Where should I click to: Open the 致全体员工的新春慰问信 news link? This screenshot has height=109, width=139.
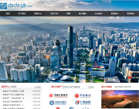click(12, 102)
